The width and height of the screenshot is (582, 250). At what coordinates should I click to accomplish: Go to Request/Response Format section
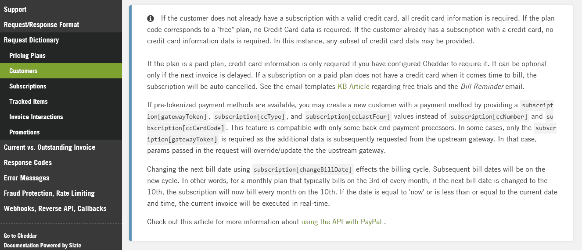coord(42,25)
